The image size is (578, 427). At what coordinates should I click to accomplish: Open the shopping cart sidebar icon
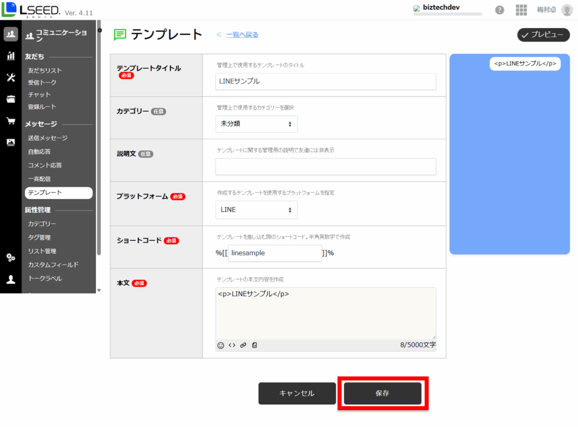coord(11,121)
